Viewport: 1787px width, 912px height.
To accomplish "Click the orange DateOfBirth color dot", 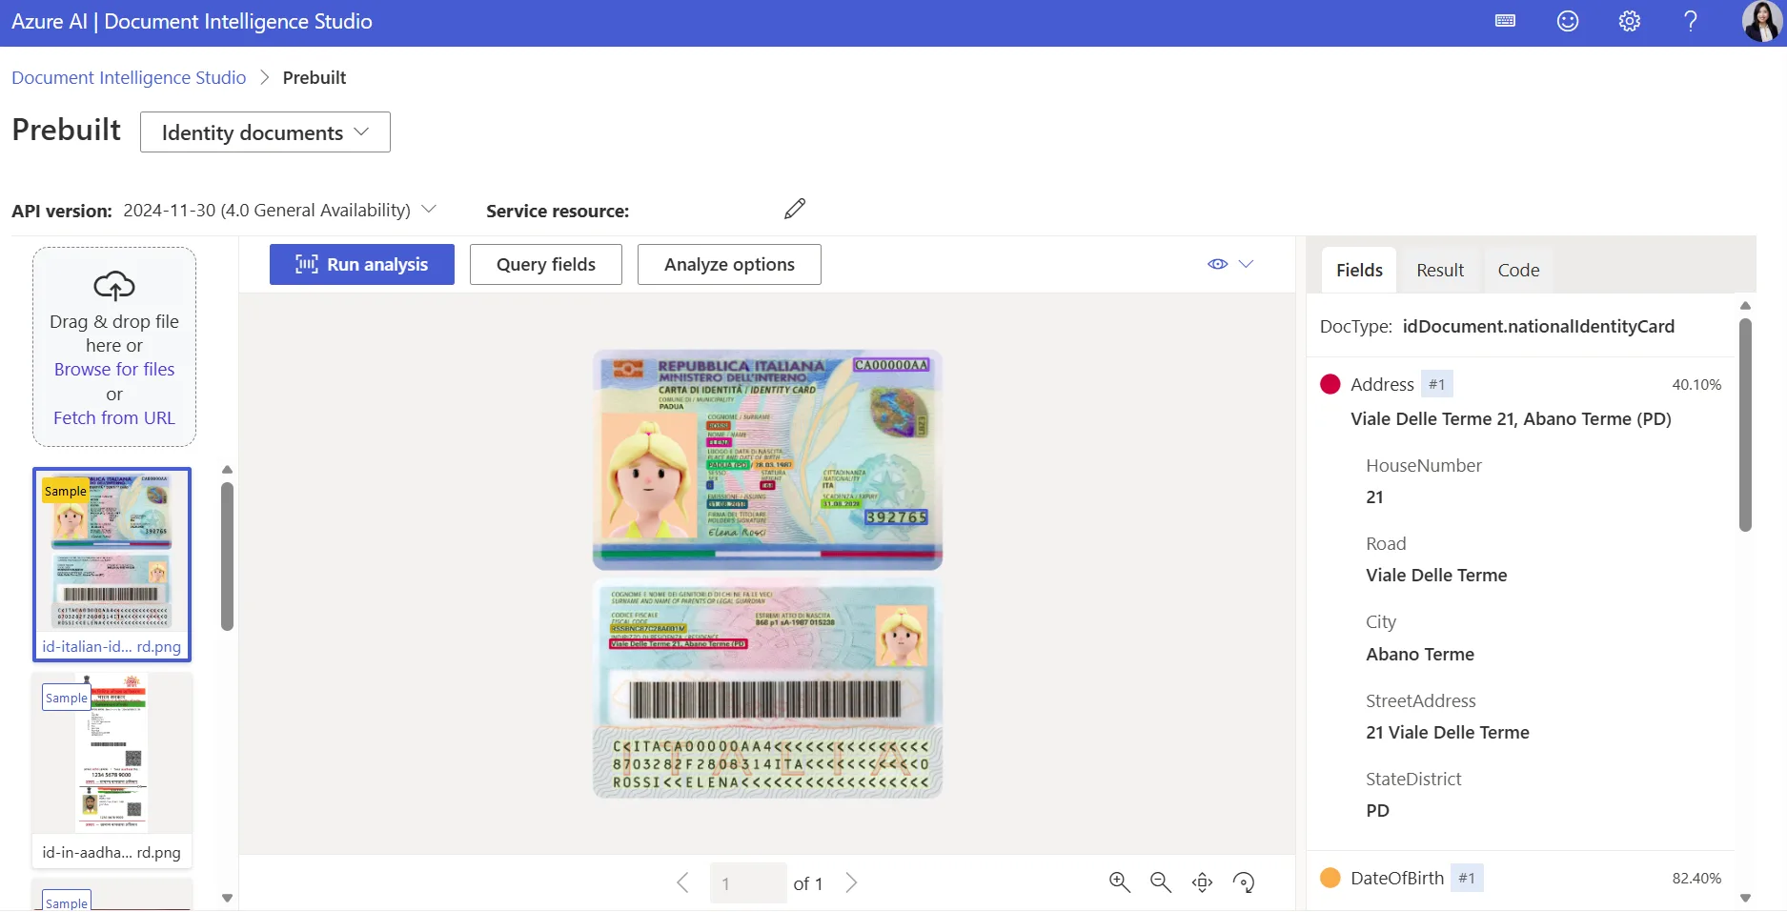I will pyautogui.click(x=1330, y=878).
